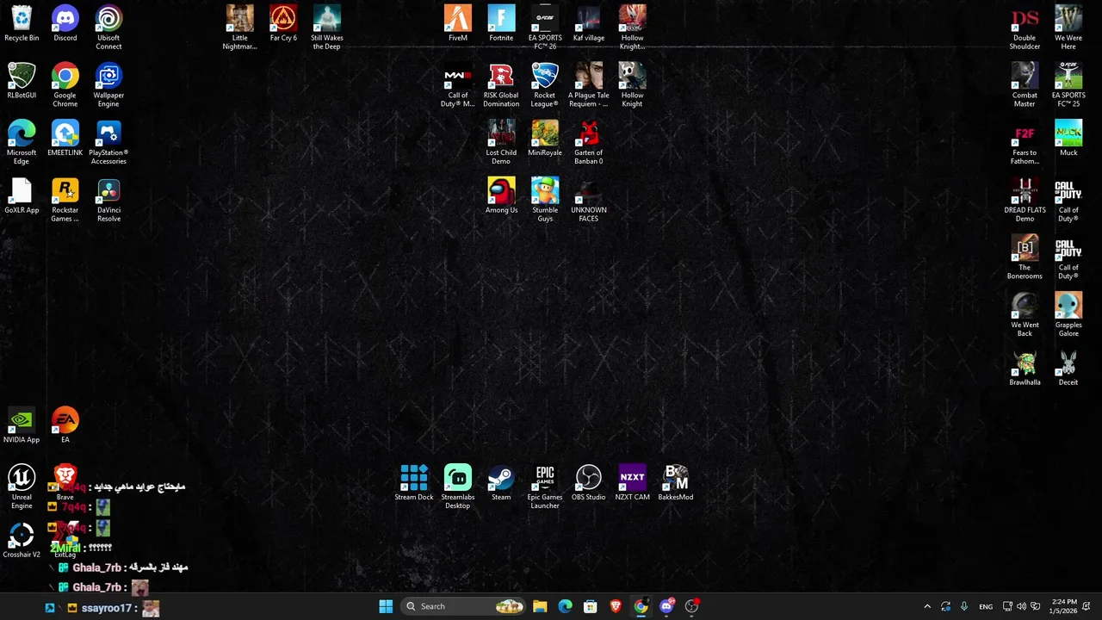The image size is (1102, 620).
Task: Select the Grapples Galore icon
Action: (1068, 315)
